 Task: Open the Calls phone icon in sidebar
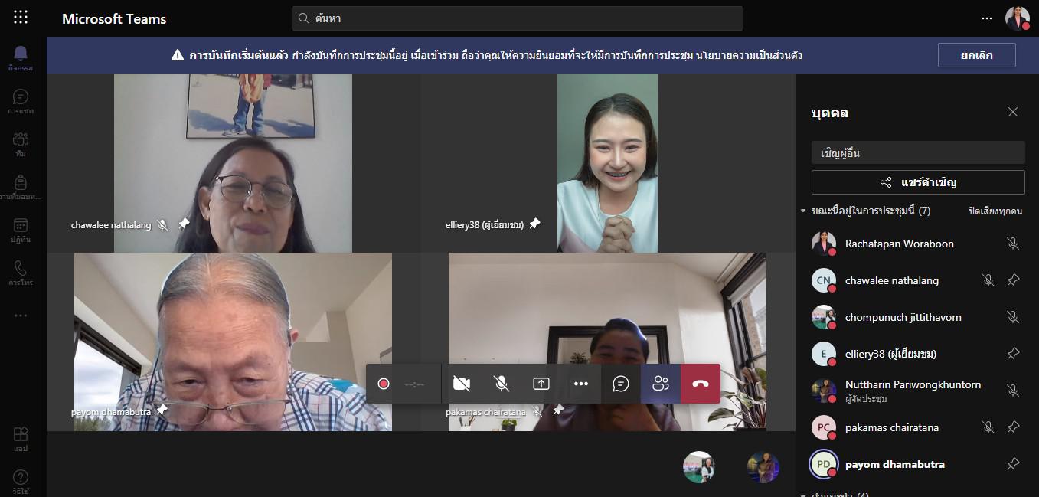click(x=21, y=272)
